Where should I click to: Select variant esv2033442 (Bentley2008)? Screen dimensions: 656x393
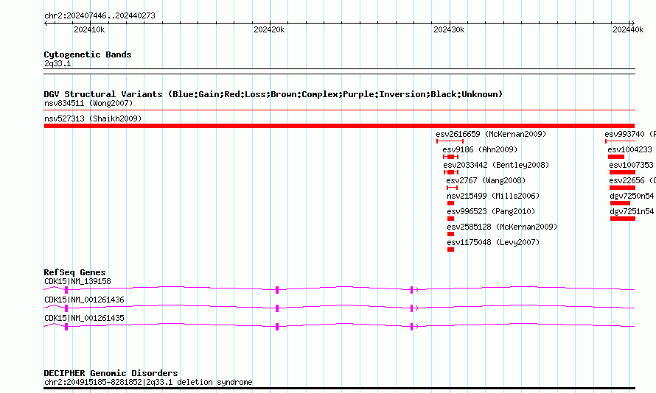[496, 165]
